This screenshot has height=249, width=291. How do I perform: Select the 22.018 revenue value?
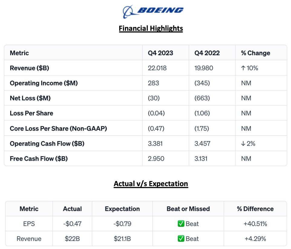pyautogui.click(x=157, y=68)
